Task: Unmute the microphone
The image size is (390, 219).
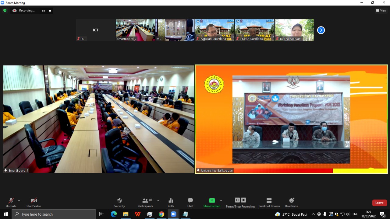Action: 11,203
